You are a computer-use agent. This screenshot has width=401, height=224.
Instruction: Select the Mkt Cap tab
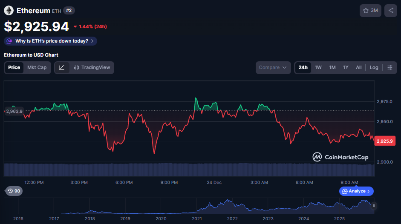(37, 68)
